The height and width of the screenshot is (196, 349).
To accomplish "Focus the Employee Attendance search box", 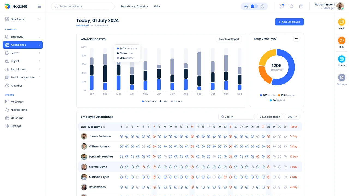I will pos(236,117).
